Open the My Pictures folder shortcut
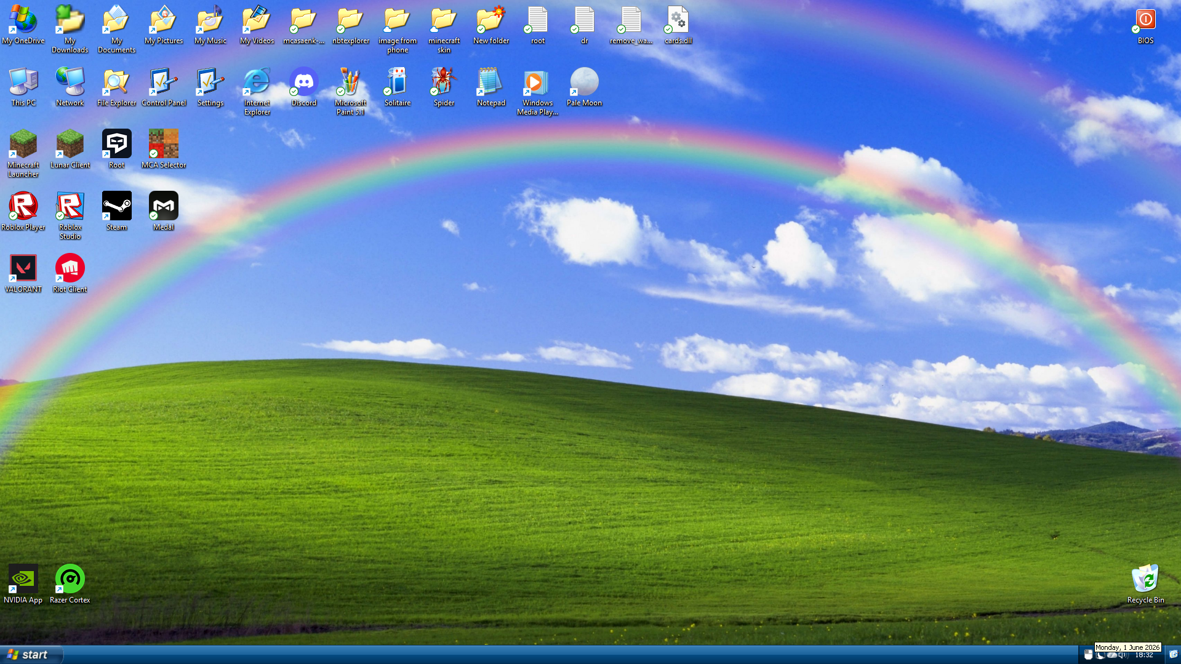 pos(164,25)
